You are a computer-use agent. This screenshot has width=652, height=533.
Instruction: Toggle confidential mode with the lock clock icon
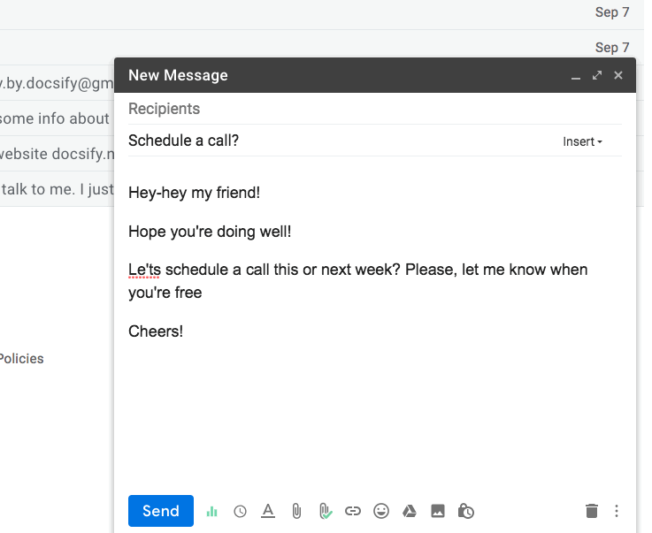[466, 511]
